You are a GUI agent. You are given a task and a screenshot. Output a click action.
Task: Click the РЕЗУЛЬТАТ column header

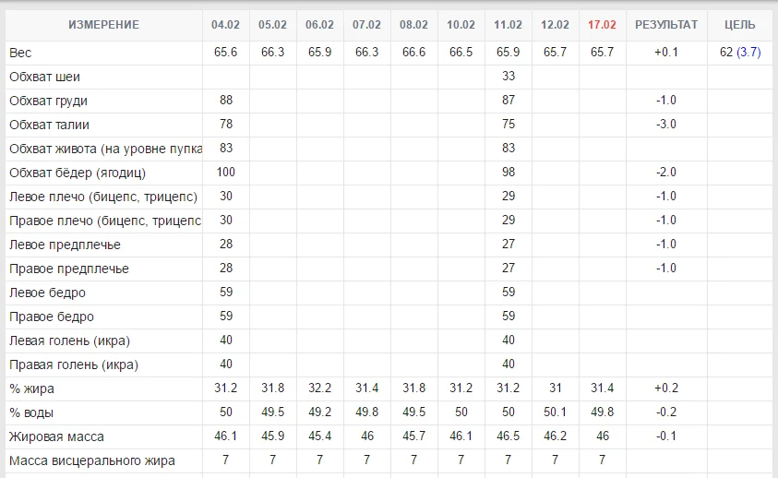coord(666,24)
